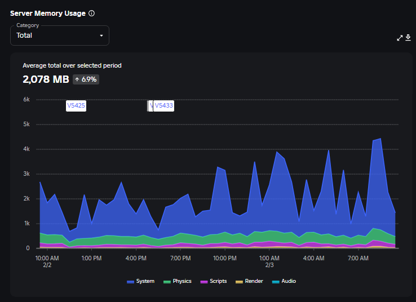The height and width of the screenshot is (302, 416).
Task: Toggle System series in legend
Action: [140, 281]
